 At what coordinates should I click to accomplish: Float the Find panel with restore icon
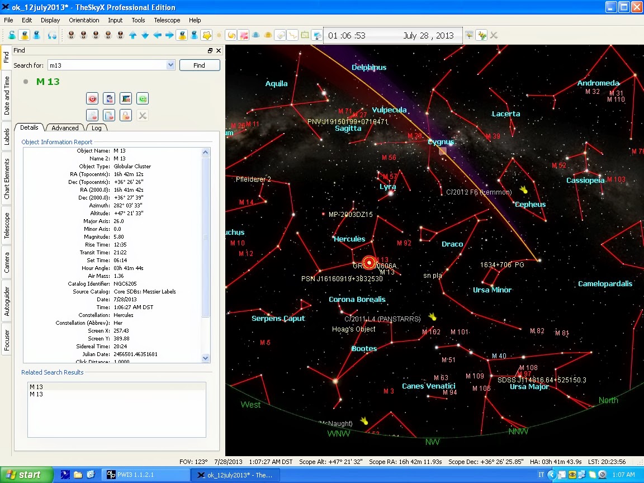(x=210, y=50)
